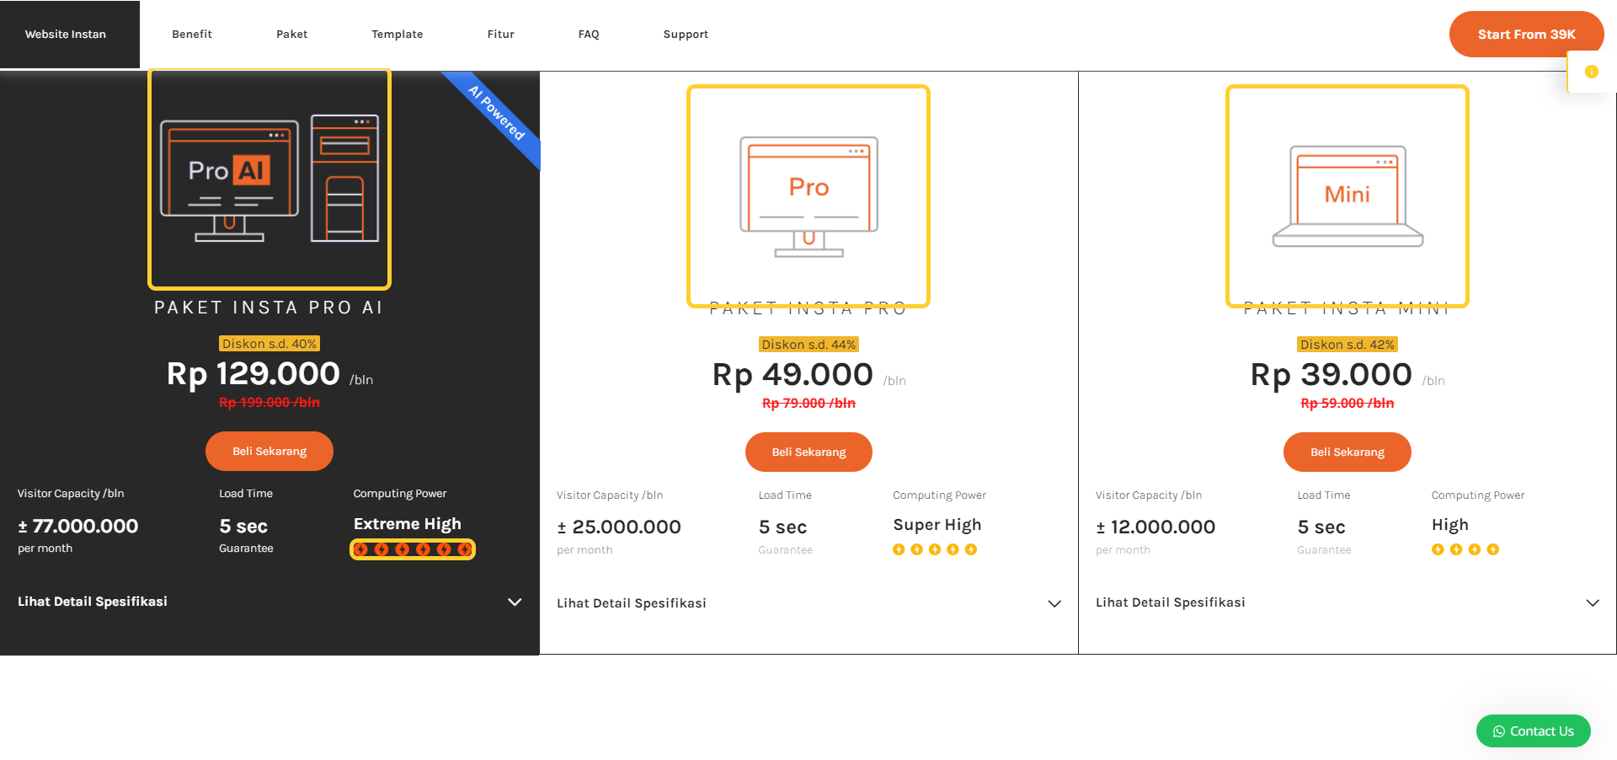Click Beli Sekarang on Paket Insta Pro AI
The image size is (1617, 760).
pos(269,451)
